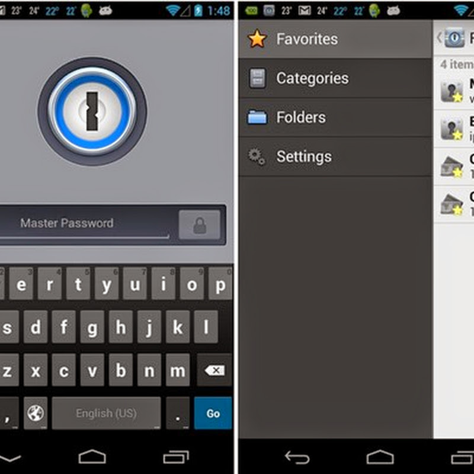Open the first login item with keyhole icon
Image resolution: width=474 pixels, height=474 pixels.
454,91
